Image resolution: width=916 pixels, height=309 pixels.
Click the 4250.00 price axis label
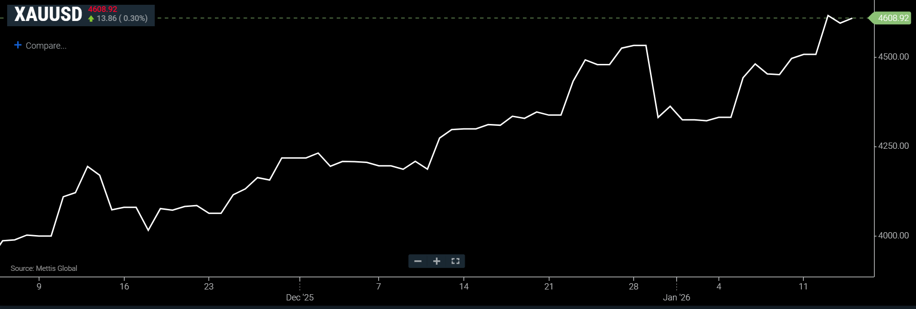pos(894,146)
